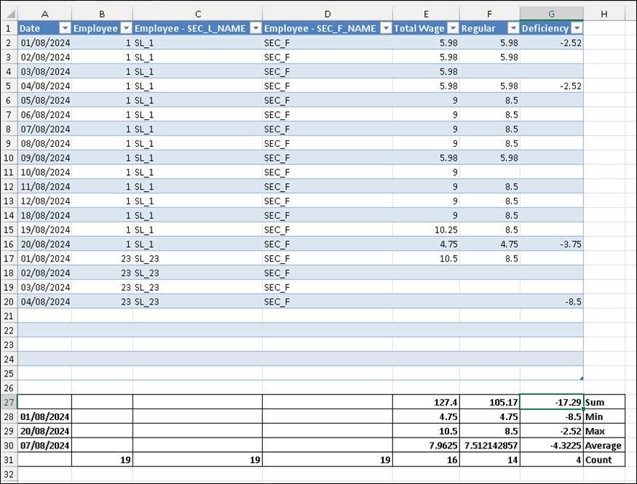
Task: Click the -3.75 deficiency cell
Action: [552, 244]
